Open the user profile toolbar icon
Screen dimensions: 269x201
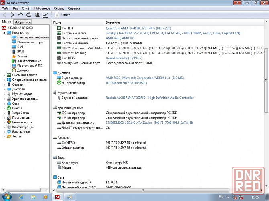(x=37, y=15)
